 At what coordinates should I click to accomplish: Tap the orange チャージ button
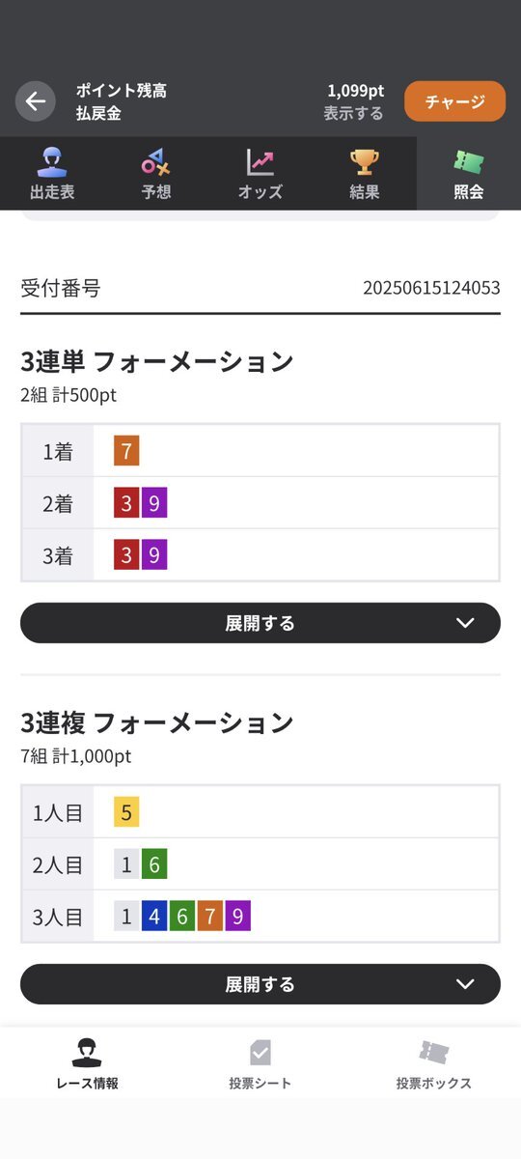tap(454, 101)
